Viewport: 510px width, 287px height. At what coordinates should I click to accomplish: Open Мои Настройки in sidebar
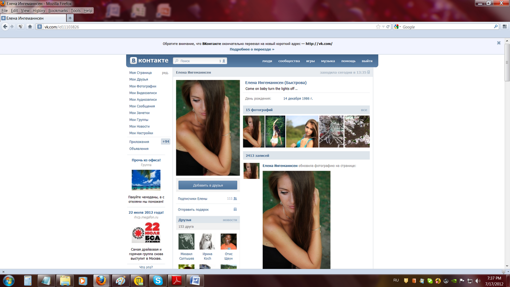[141, 133]
